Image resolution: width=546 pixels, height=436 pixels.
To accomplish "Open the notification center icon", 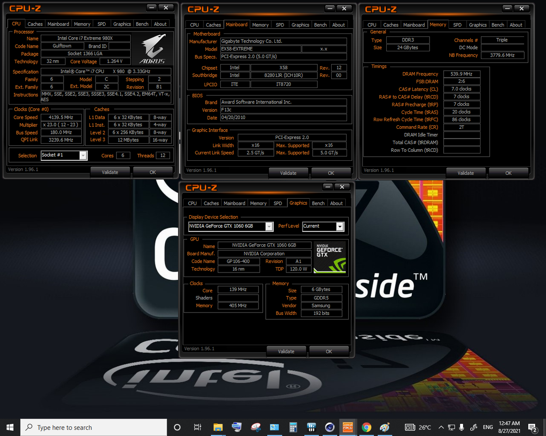I will coord(533,428).
